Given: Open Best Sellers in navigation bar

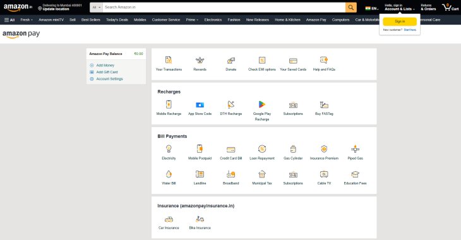Looking at the screenshot, I should pos(90,20).
